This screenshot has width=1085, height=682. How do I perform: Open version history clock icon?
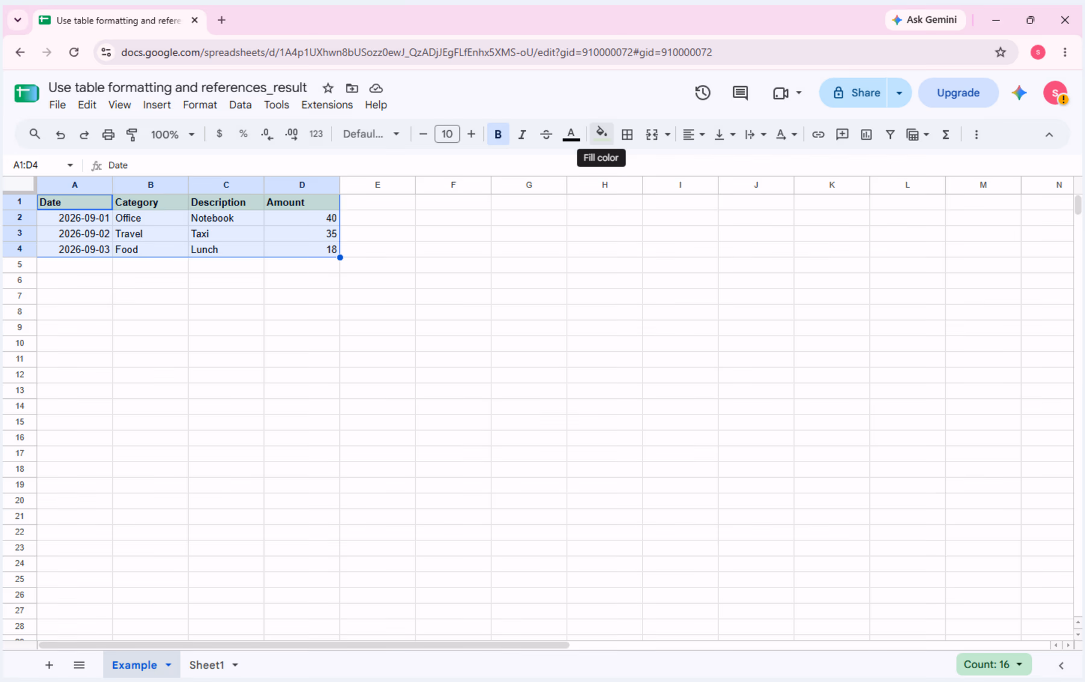[702, 93]
